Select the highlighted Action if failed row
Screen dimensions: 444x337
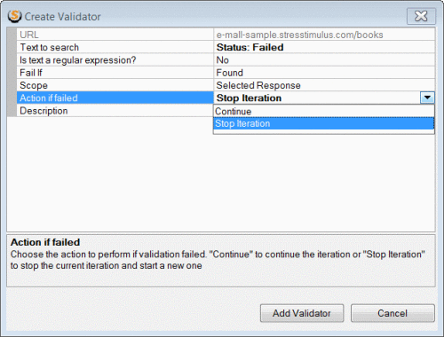115,98
